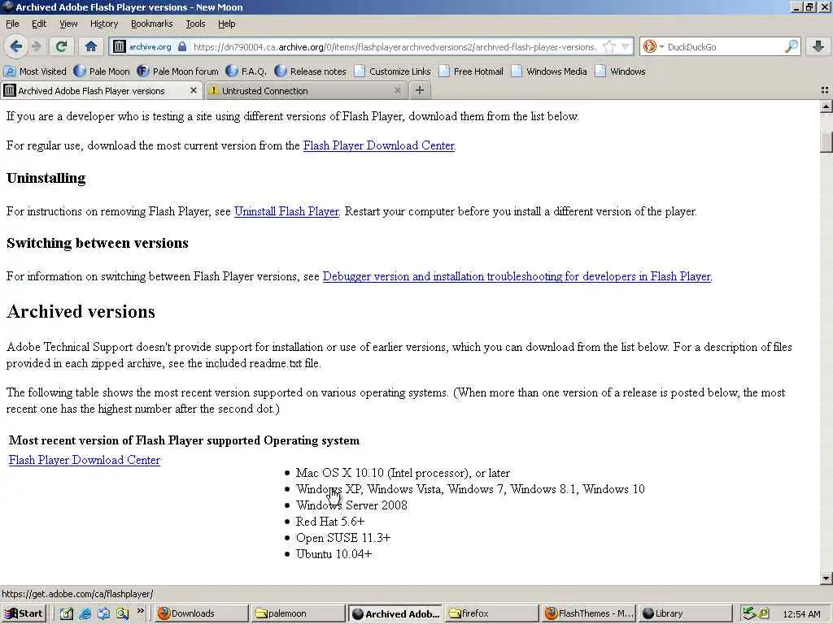The image size is (833, 624).
Task: Click the security key tray icon
Action: [x=763, y=613]
